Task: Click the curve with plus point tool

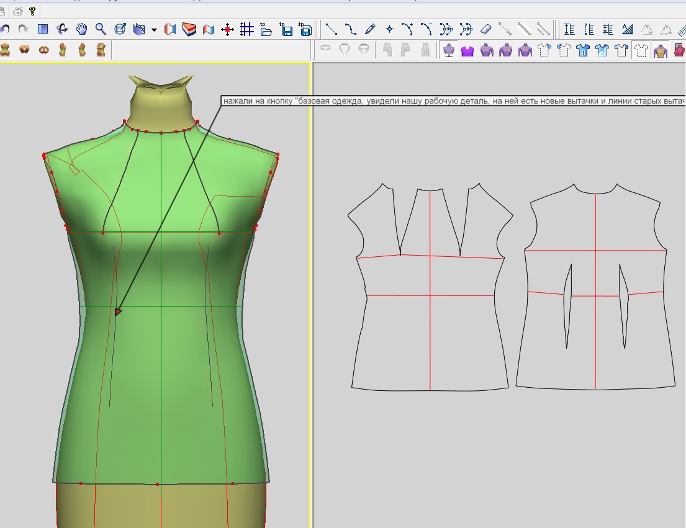Action: click(408, 29)
